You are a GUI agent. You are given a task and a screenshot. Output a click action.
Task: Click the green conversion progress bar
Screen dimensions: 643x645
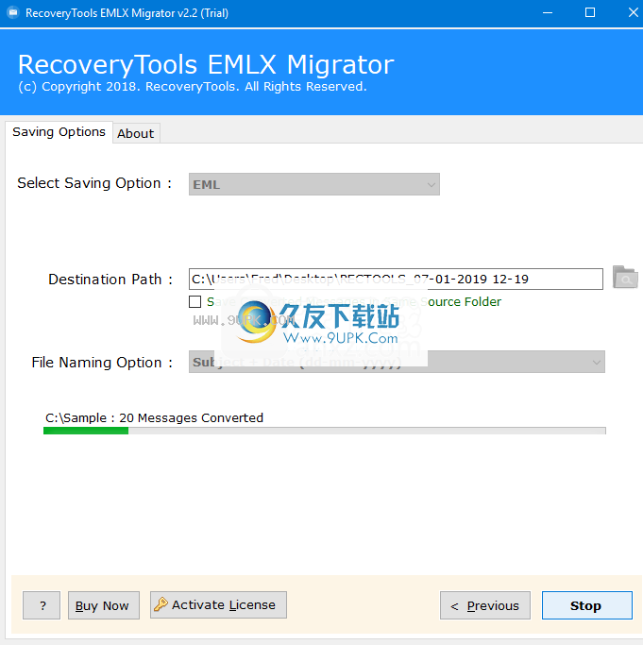(324, 431)
